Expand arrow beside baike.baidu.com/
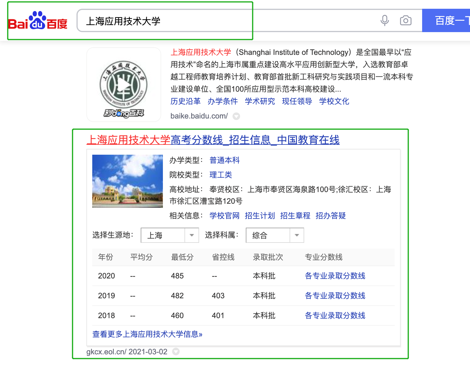The height and width of the screenshot is (366, 470). click(x=236, y=116)
